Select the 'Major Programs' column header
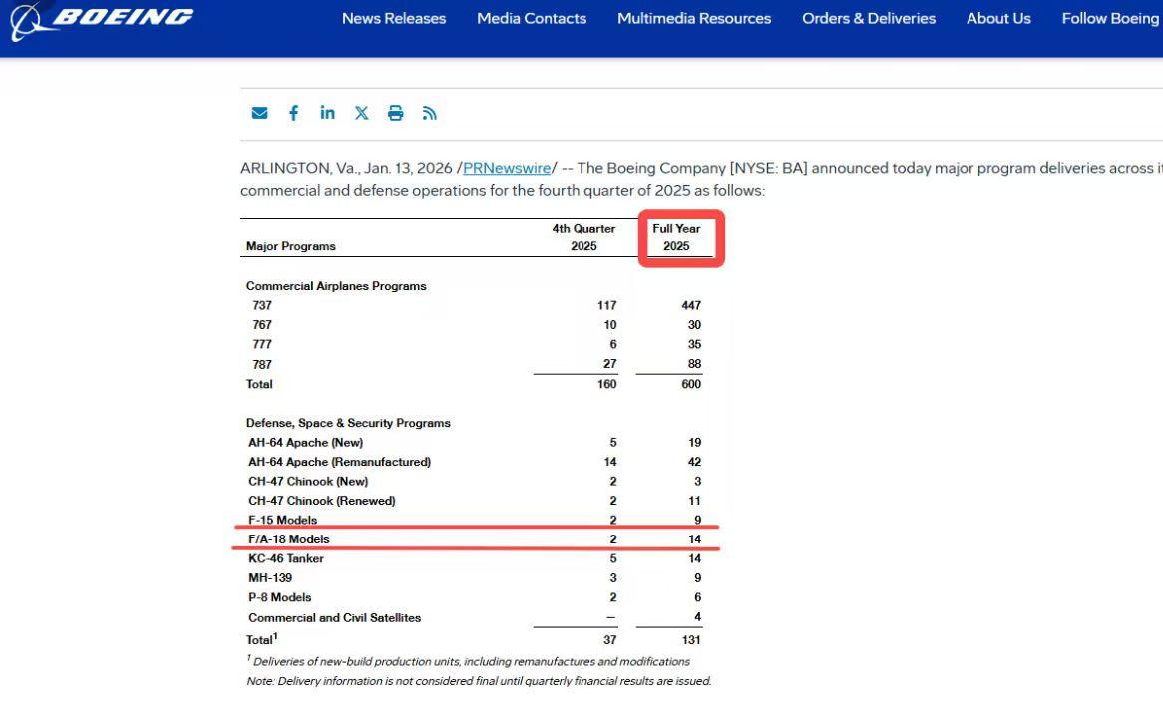This screenshot has width=1163, height=714. click(x=291, y=246)
